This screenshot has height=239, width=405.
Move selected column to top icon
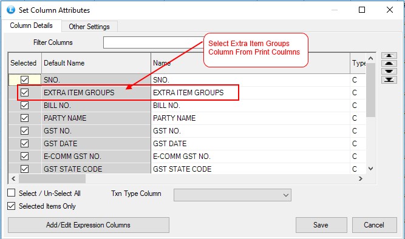pos(389,55)
